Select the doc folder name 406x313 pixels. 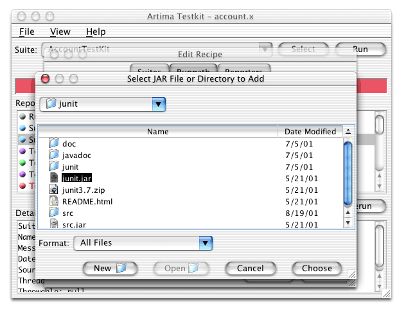pos(69,144)
